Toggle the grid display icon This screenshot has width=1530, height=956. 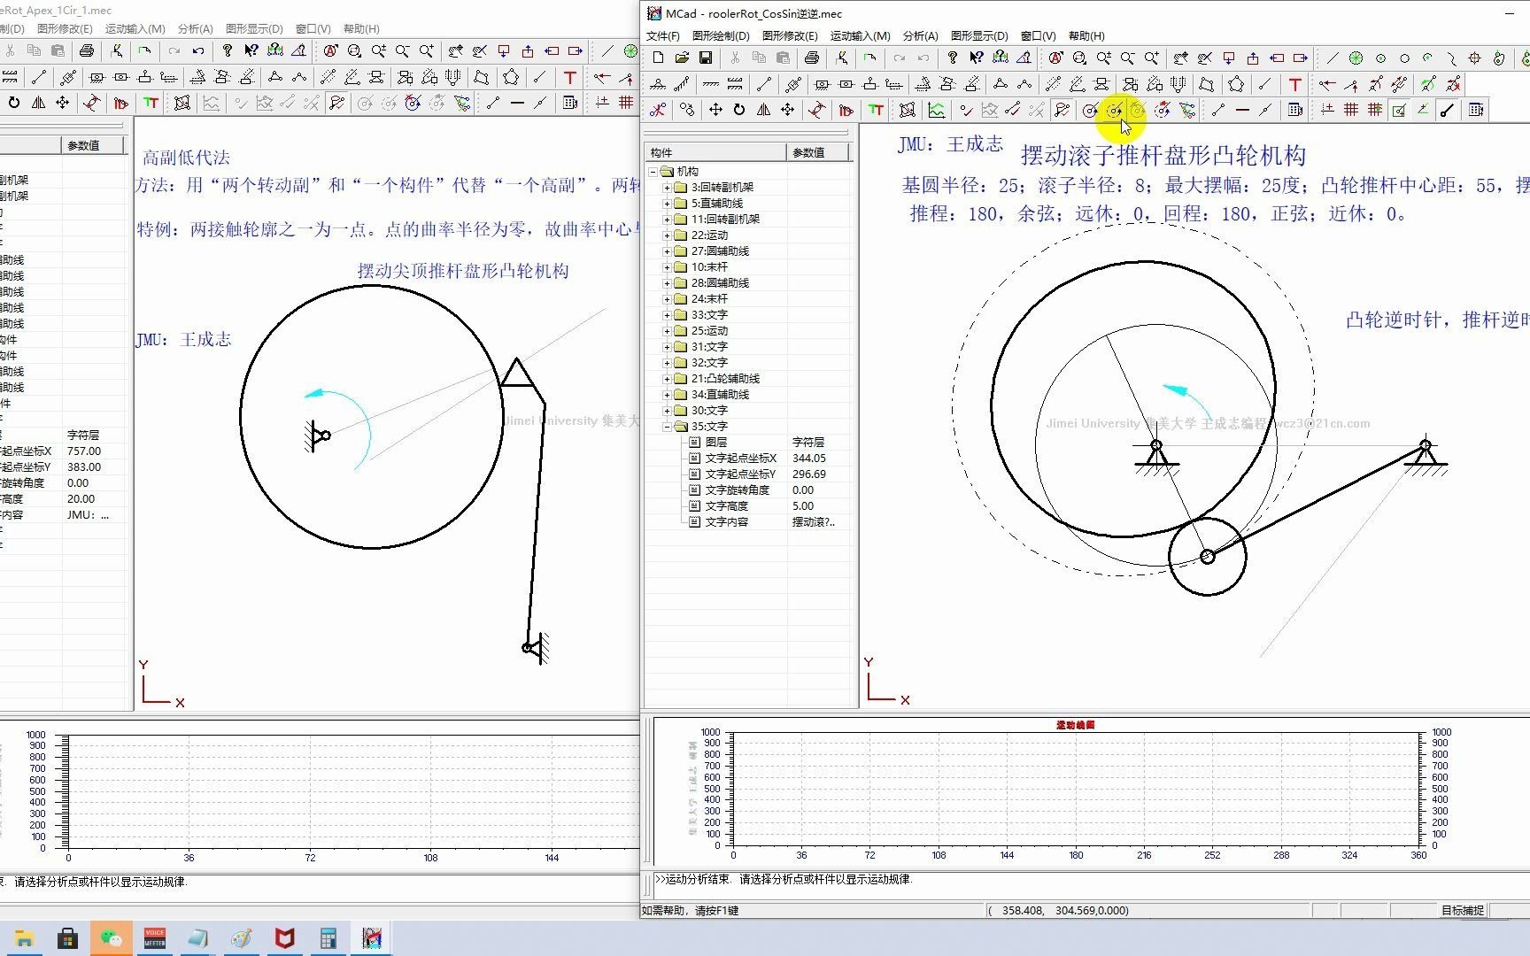click(1350, 112)
